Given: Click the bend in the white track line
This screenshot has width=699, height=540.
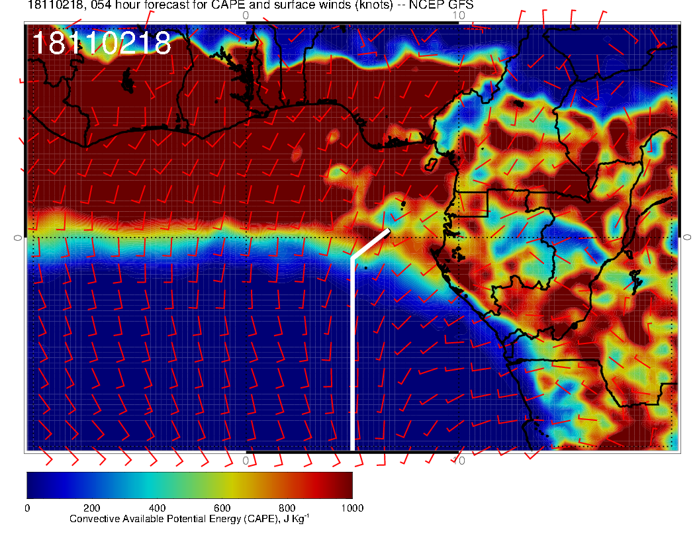Looking at the screenshot, I should [352, 257].
